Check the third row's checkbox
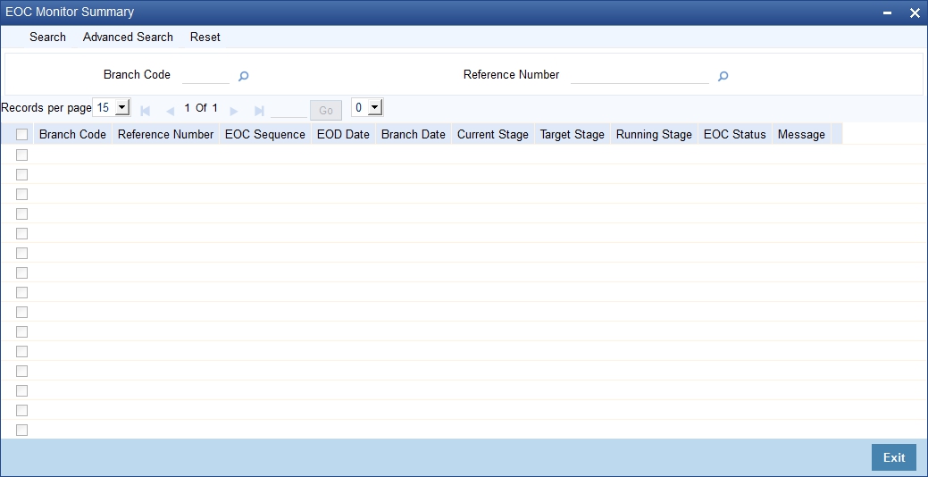This screenshot has width=928, height=477. coord(22,194)
